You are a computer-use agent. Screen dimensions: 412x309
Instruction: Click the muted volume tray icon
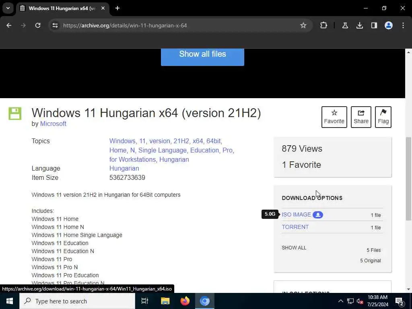pos(360,301)
